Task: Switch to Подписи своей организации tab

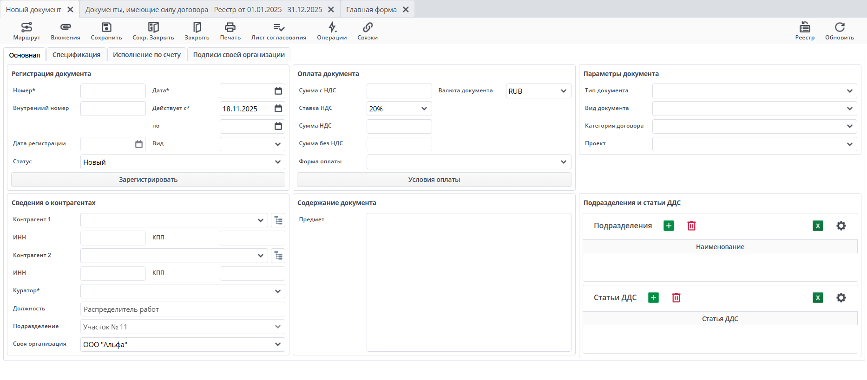Action: (239, 55)
